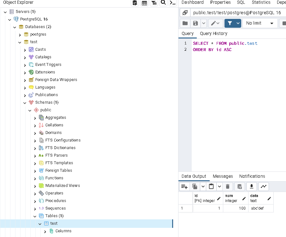Viewport: 286px width, 237px height.
Task: Select the Materialized Views tree item
Action: [x=62, y=186]
